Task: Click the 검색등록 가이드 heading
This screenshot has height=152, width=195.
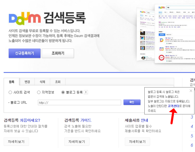Action: (x=78, y=120)
